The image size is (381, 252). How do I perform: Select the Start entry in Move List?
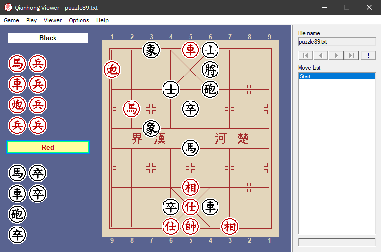click(x=337, y=76)
